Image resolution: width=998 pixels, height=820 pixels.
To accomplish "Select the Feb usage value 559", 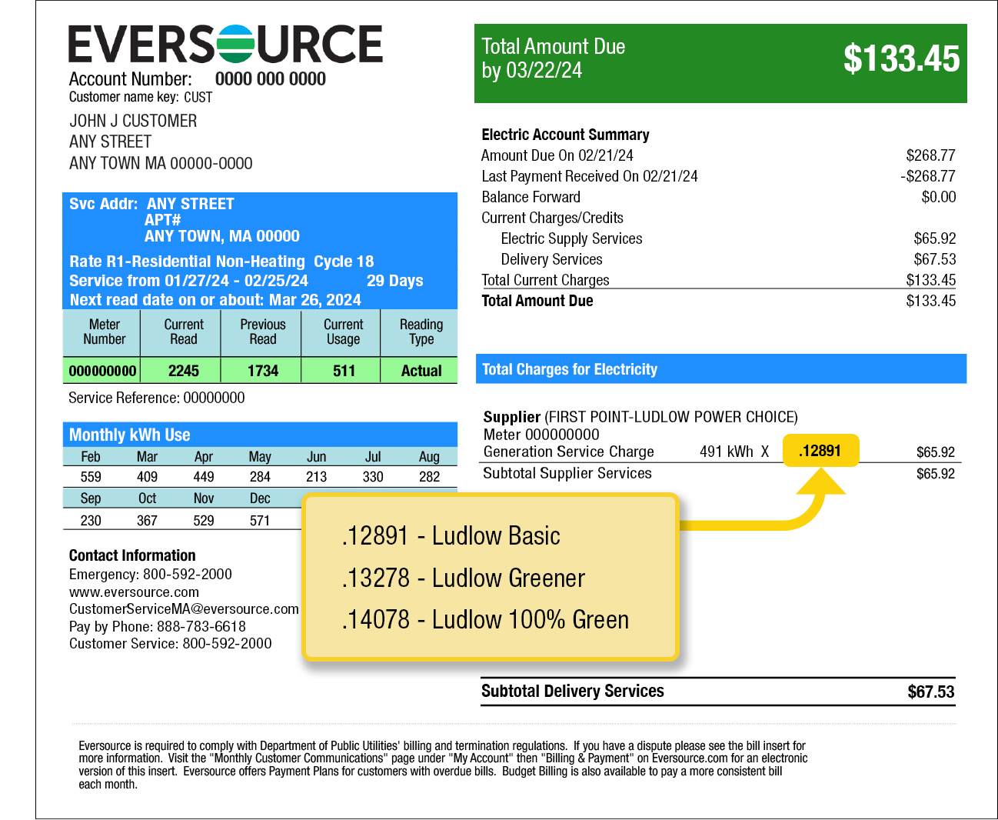I will coord(91,477).
